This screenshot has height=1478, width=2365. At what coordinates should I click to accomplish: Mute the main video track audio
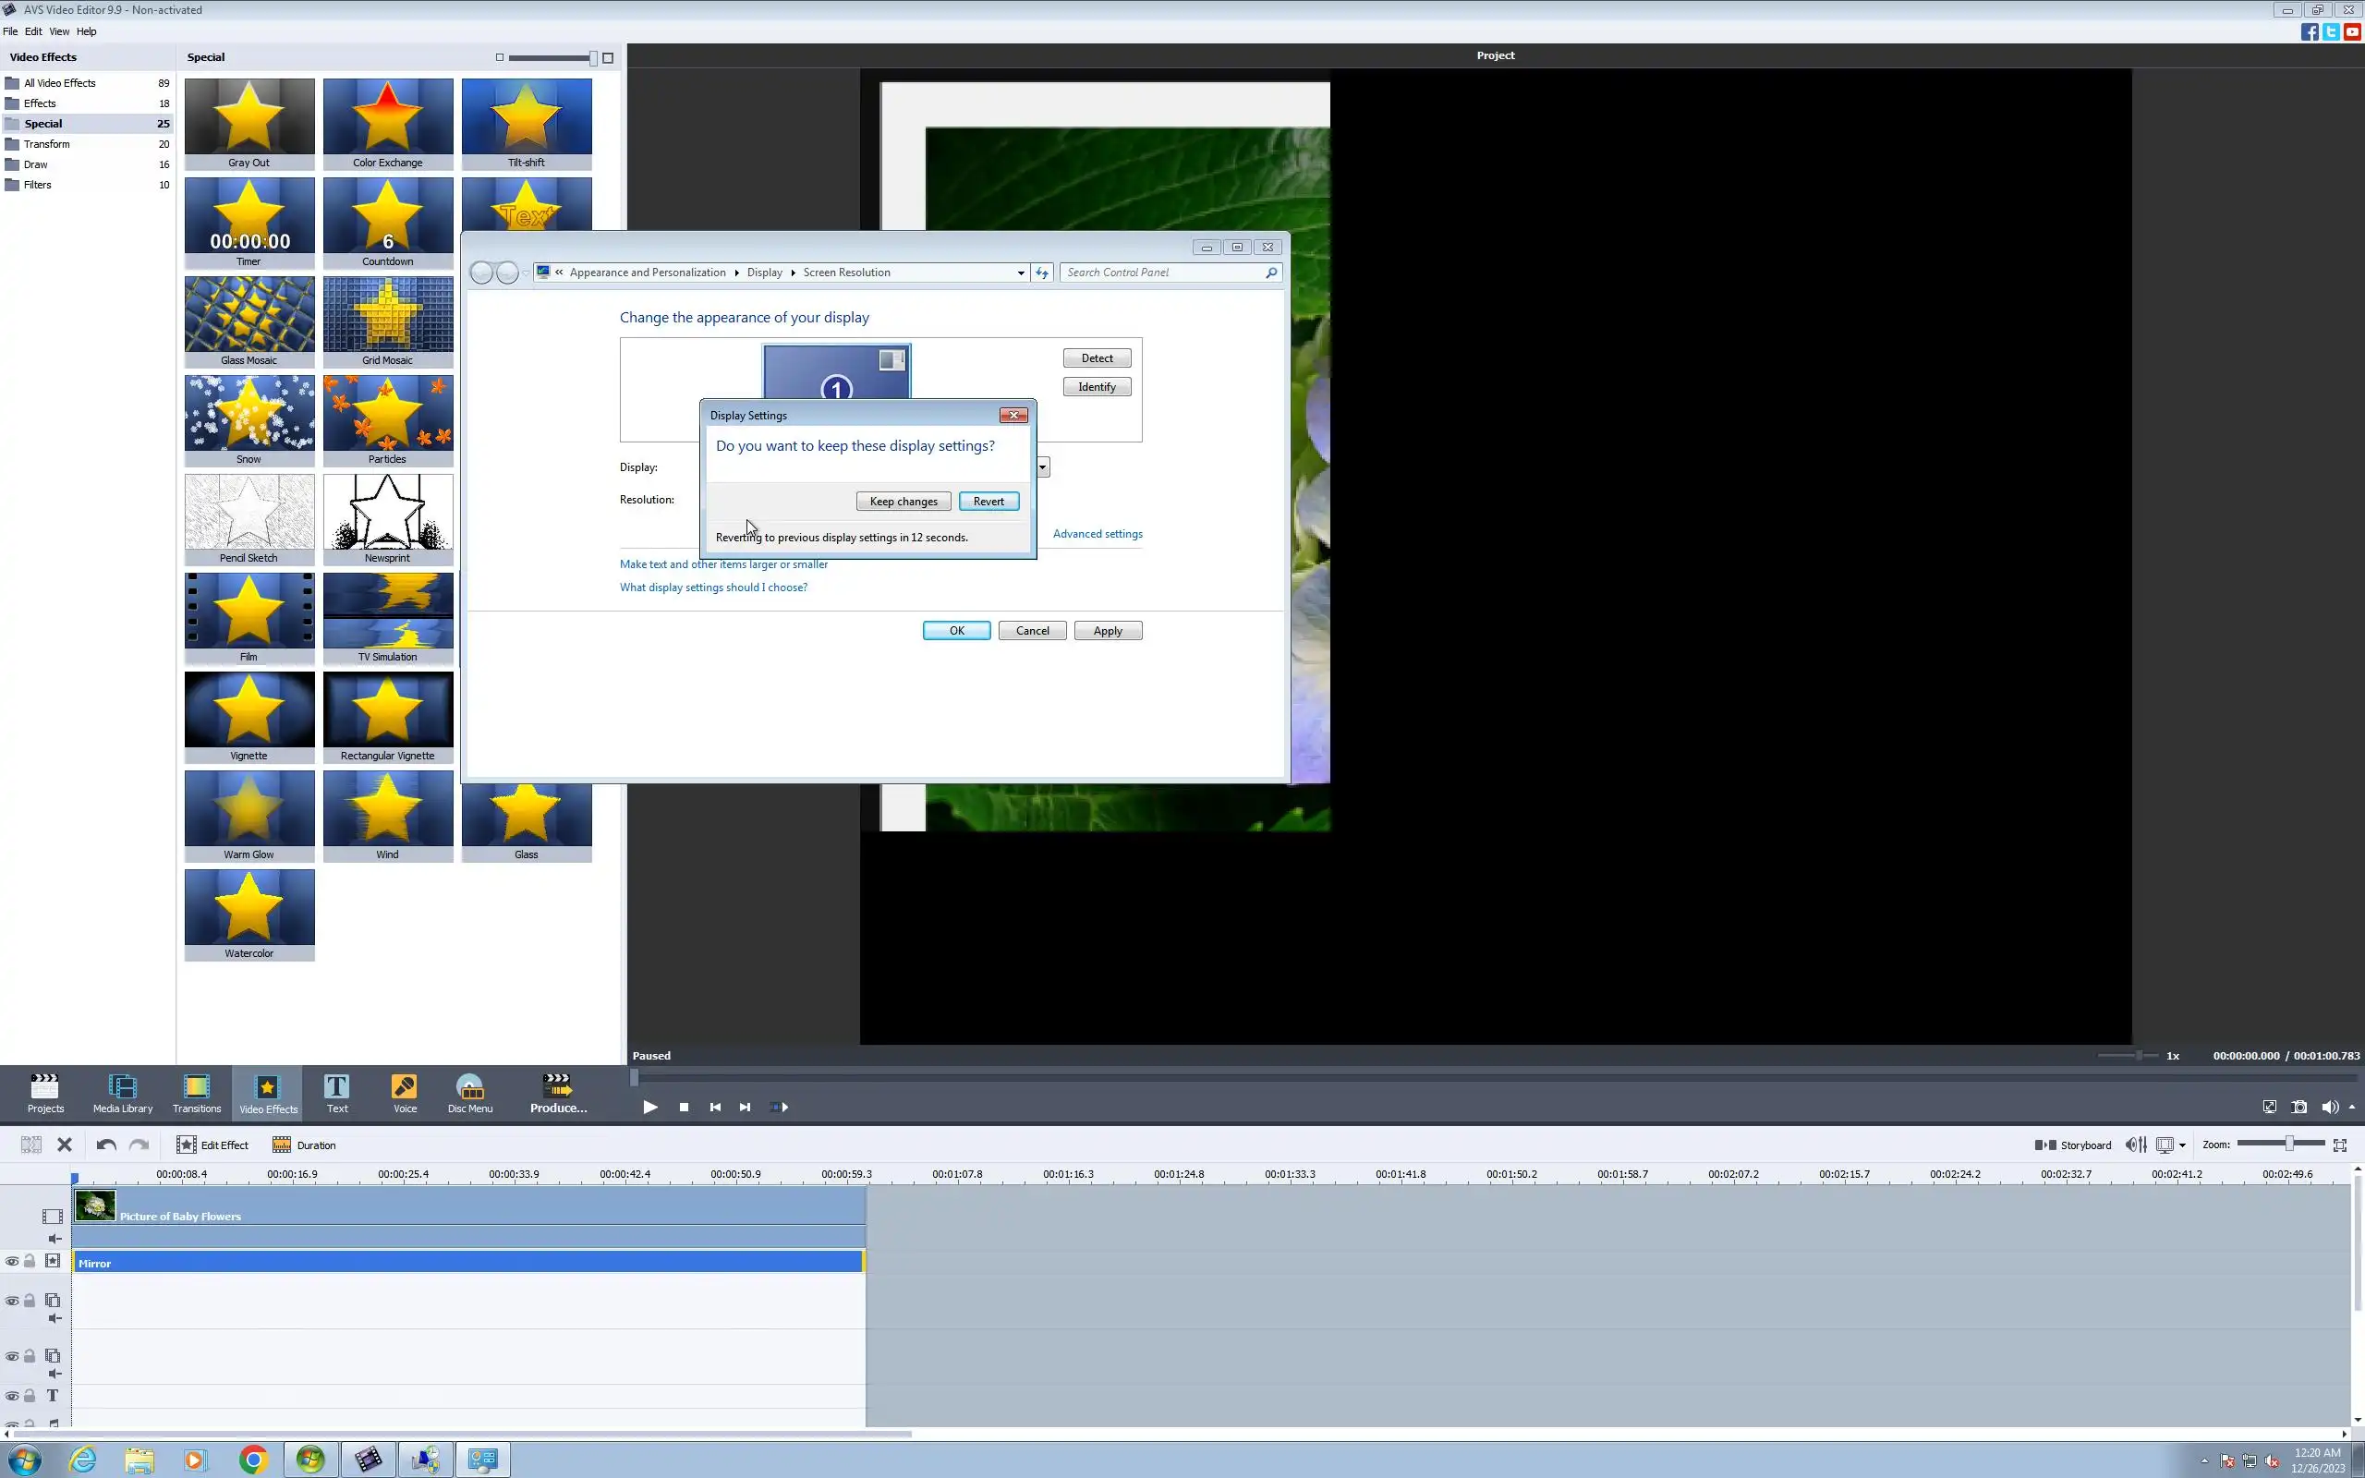[x=55, y=1239]
